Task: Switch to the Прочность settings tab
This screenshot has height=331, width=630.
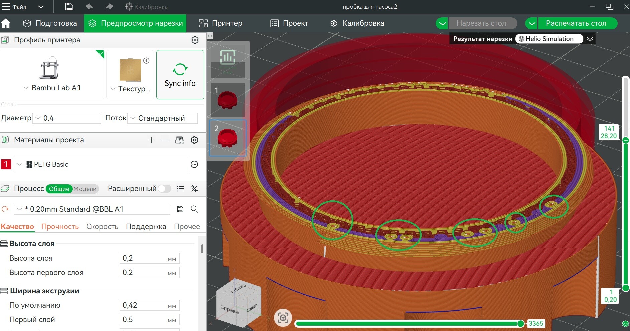Action: click(60, 226)
